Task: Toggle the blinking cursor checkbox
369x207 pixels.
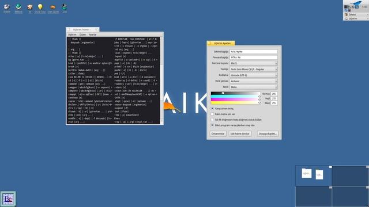Action: [212, 109]
